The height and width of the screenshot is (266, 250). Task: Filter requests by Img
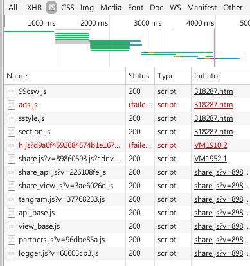tap(87, 8)
